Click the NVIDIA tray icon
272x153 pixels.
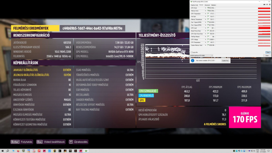[234, 151]
